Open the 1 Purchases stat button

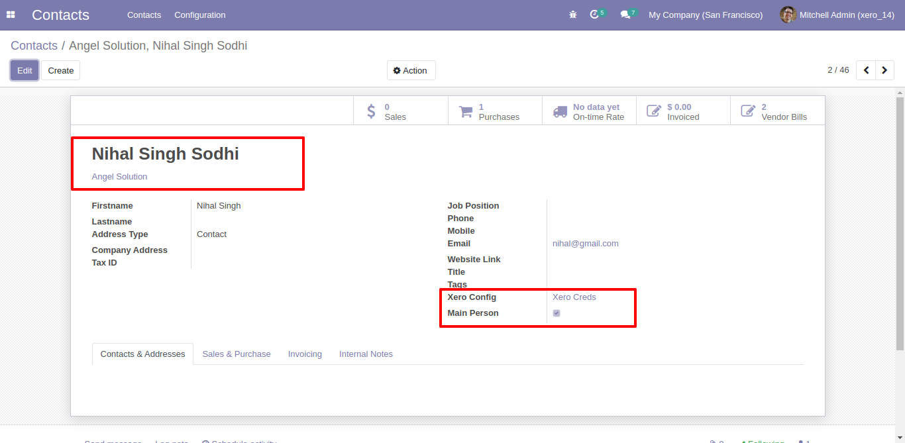tap(495, 111)
